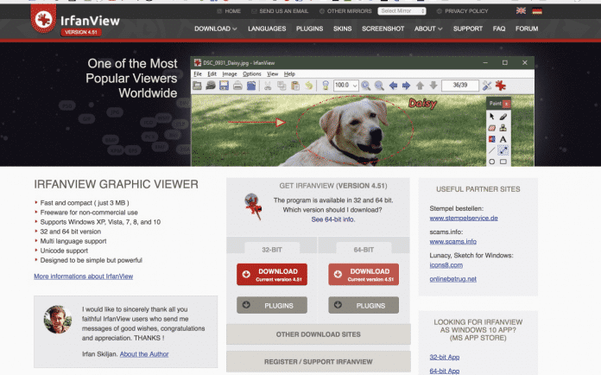This screenshot has height=375, width=601.
Task: Expand the About menu in the navigation
Action: tap(427, 29)
